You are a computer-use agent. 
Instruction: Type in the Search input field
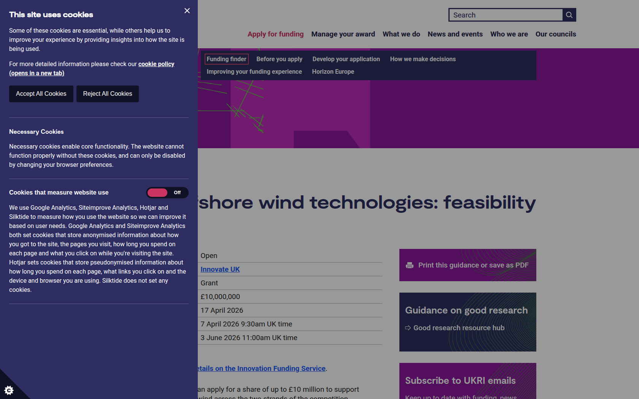505,15
